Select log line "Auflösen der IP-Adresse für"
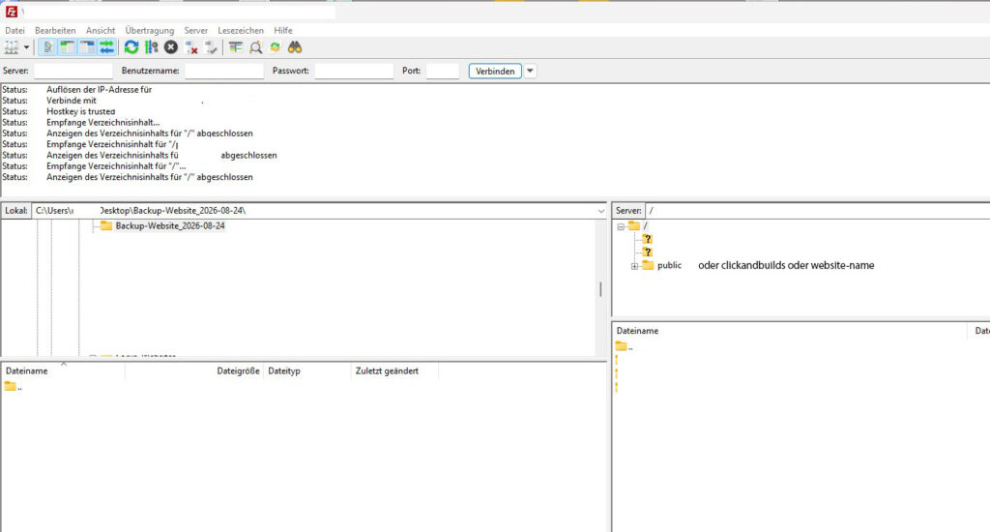 [x=100, y=90]
